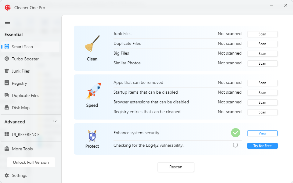The width and height of the screenshot is (293, 183).
Task: Click the Cleaner One Pro logo
Action: (8, 8)
